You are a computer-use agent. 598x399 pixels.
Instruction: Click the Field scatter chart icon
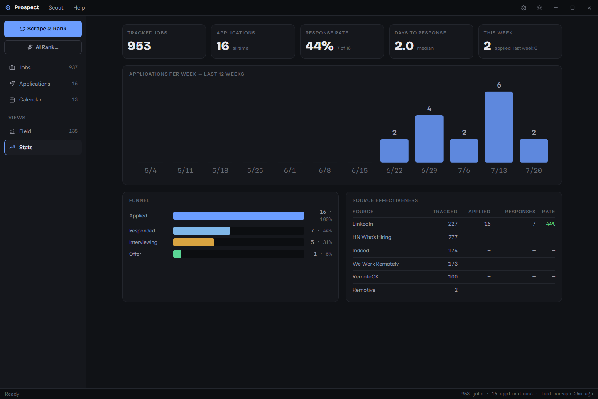tap(12, 131)
